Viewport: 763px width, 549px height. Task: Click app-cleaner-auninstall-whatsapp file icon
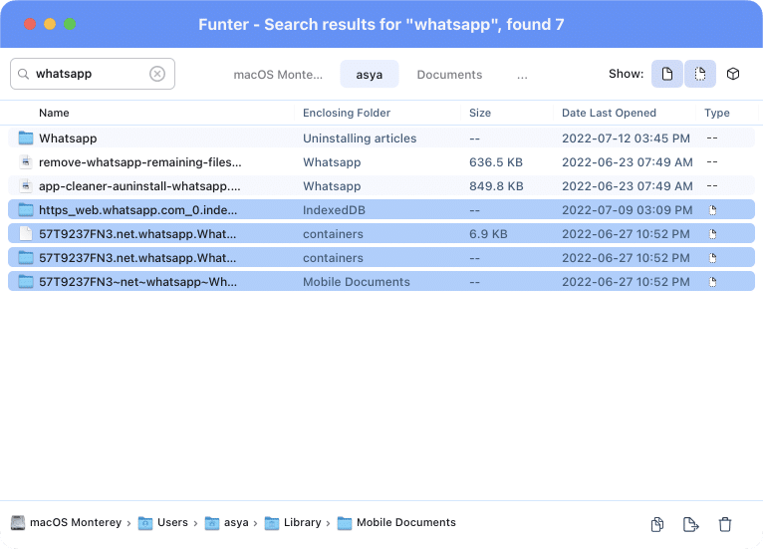tap(26, 186)
